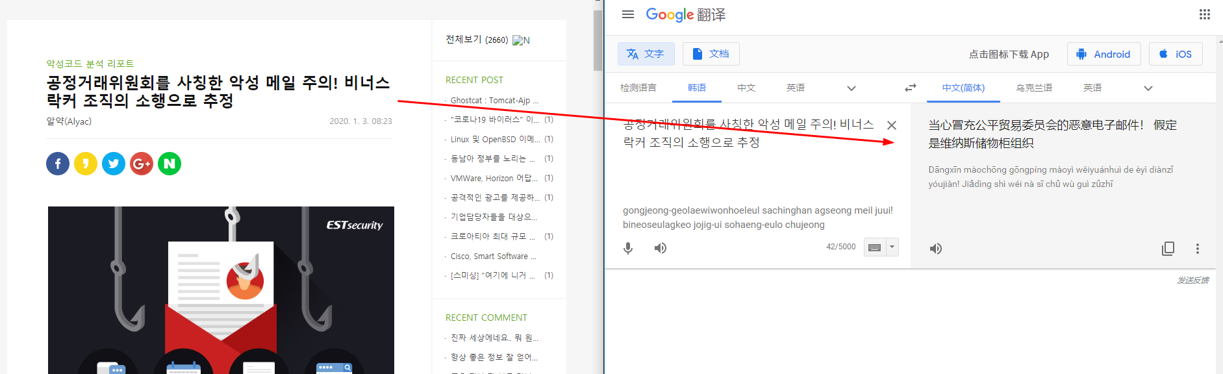
Task: Open the 전체보기 (2660) link
Action: point(477,40)
